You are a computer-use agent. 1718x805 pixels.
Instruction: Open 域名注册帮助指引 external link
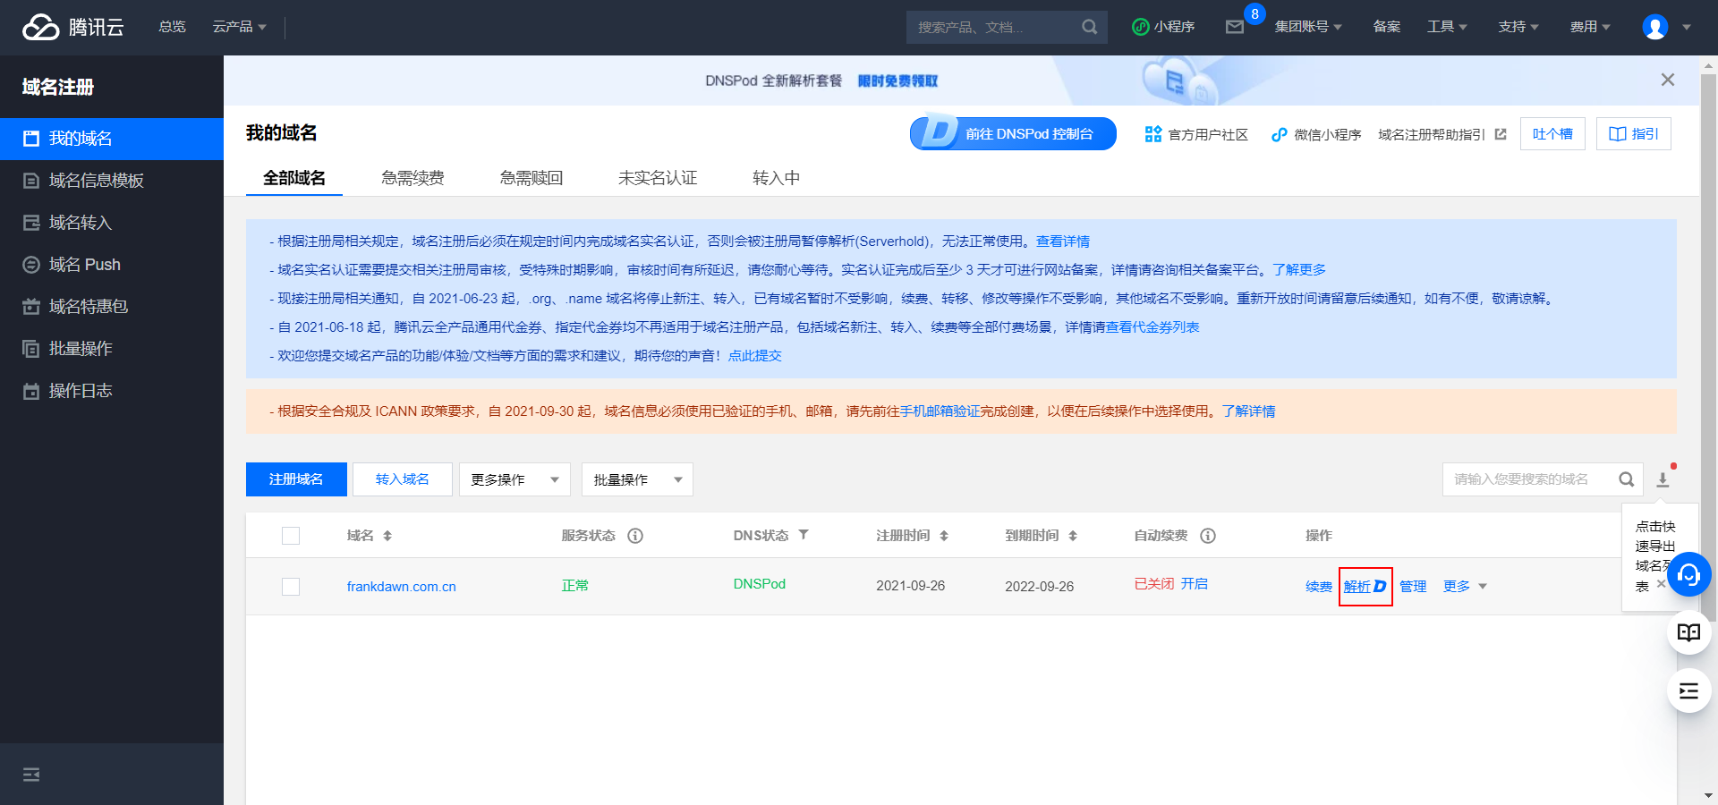tap(1442, 134)
